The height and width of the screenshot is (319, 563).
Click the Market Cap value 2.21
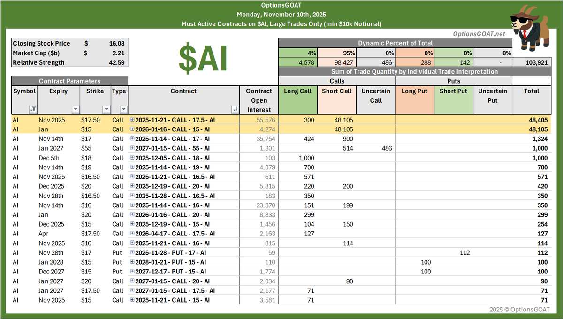pyautogui.click(x=117, y=53)
